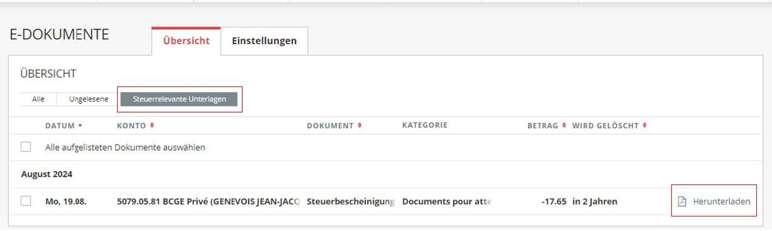The height and width of the screenshot is (231, 772).
Task: Click 'Documents pour atte' category cell
Action: [x=446, y=201]
